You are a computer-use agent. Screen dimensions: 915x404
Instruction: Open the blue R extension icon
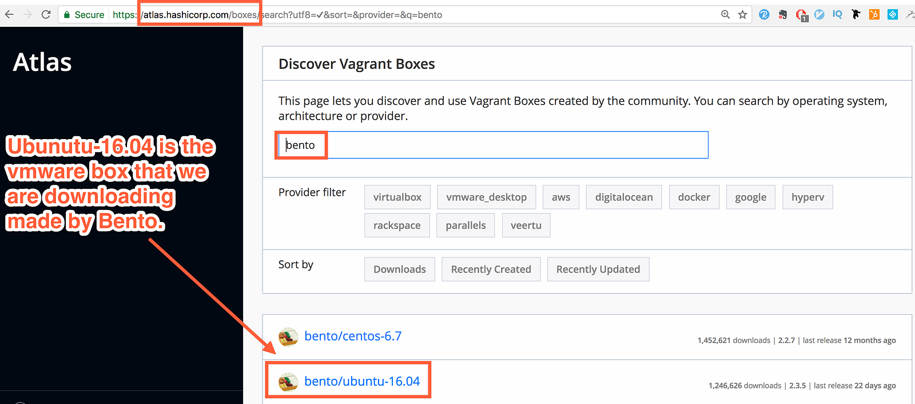[764, 14]
